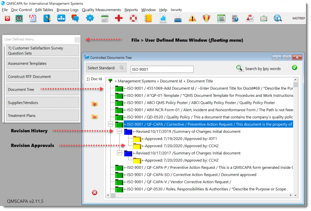This screenshot has width=311, height=211.
Task: Click the red and yellow shield icon
Action: pos(206,19)
